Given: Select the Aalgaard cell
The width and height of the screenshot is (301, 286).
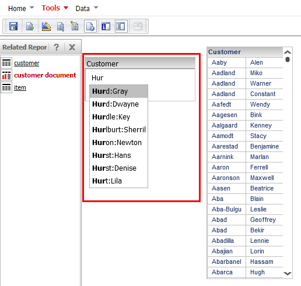Looking at the screenshot, I should coord(226,125).
